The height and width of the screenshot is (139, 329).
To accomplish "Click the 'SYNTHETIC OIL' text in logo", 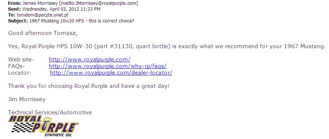I will [58, 135].
